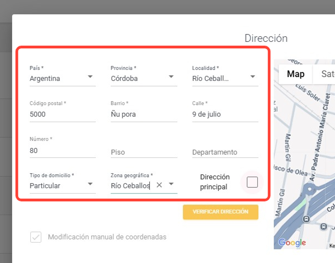Click the Google logo on the map
This screenshot has width=335, height=263.
[292, 243]
